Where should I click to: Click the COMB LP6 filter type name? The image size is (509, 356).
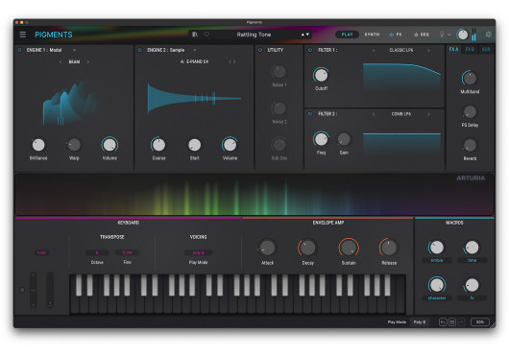[401, 114]
